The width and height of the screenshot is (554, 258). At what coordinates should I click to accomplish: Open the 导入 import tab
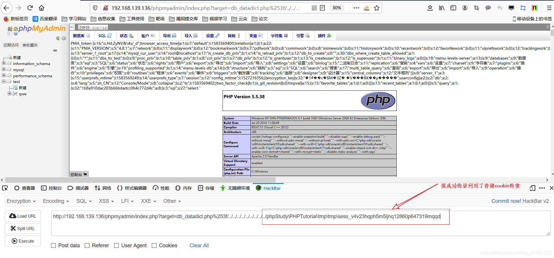(191, 36)
